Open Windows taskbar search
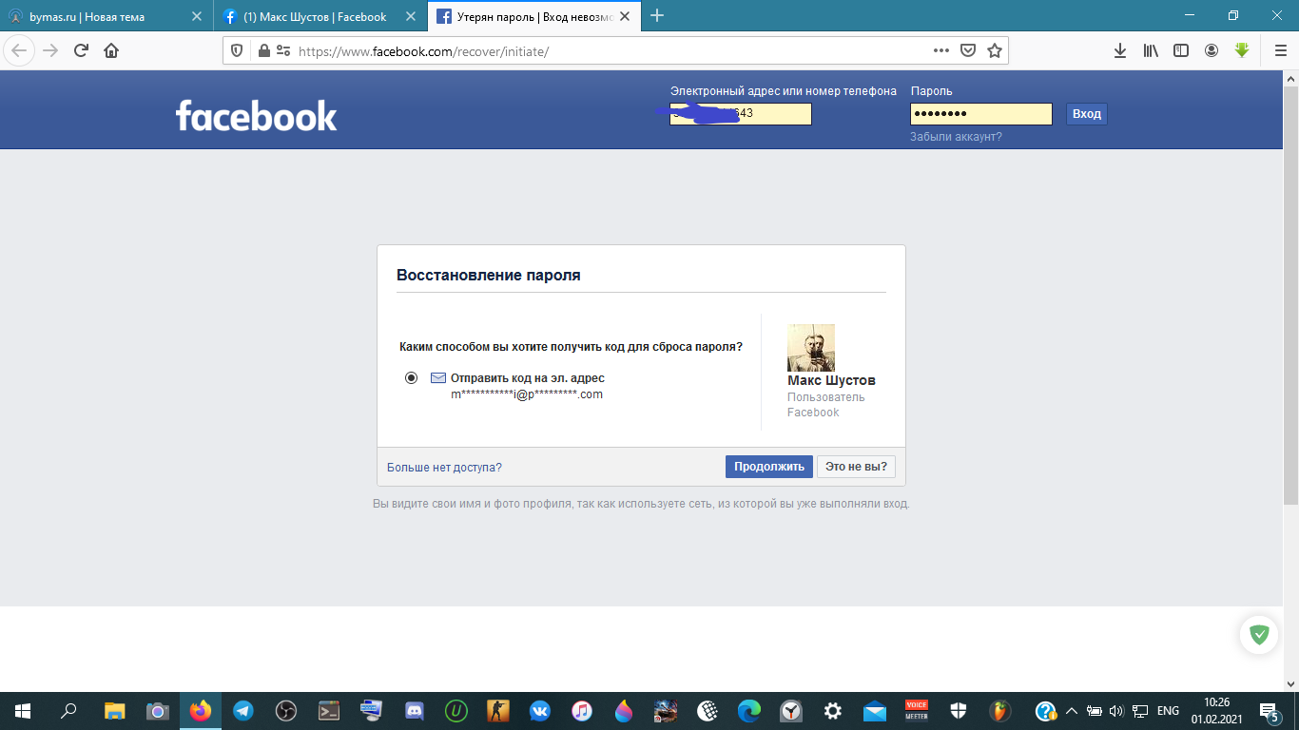 pos(68,711)
